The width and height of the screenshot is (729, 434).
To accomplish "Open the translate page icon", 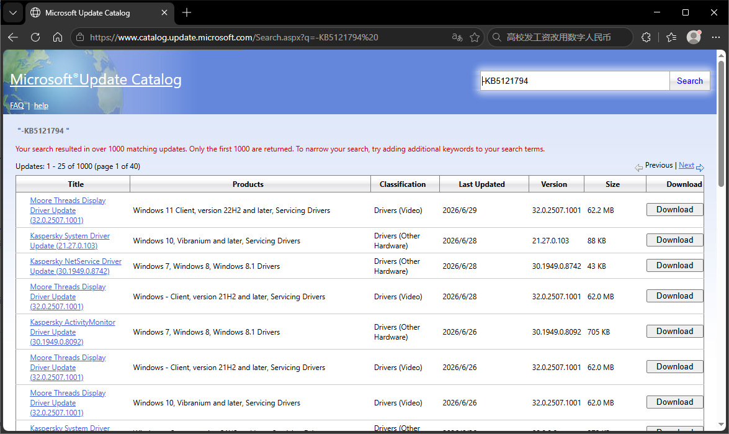I will [x=457, y=37].
